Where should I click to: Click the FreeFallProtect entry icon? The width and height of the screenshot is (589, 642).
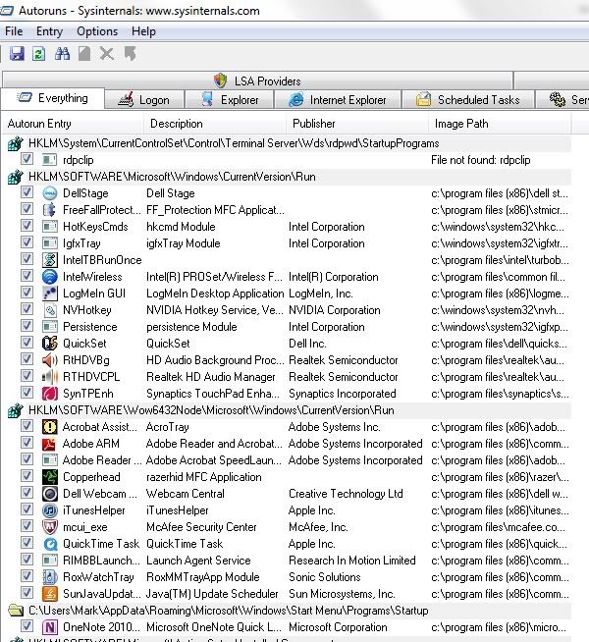click(x=50, y=210)
